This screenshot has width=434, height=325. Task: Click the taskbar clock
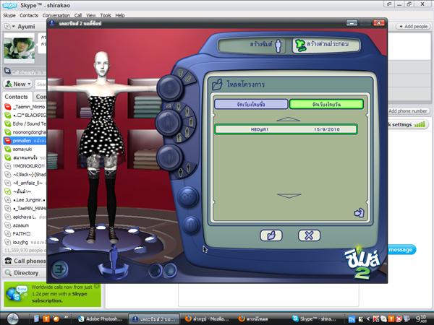tap(421, 318)
